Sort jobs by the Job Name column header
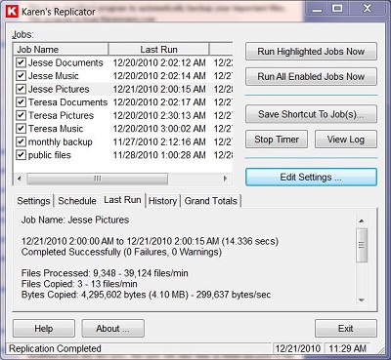This screenshot has width=391, height=360. pos(61,50)
